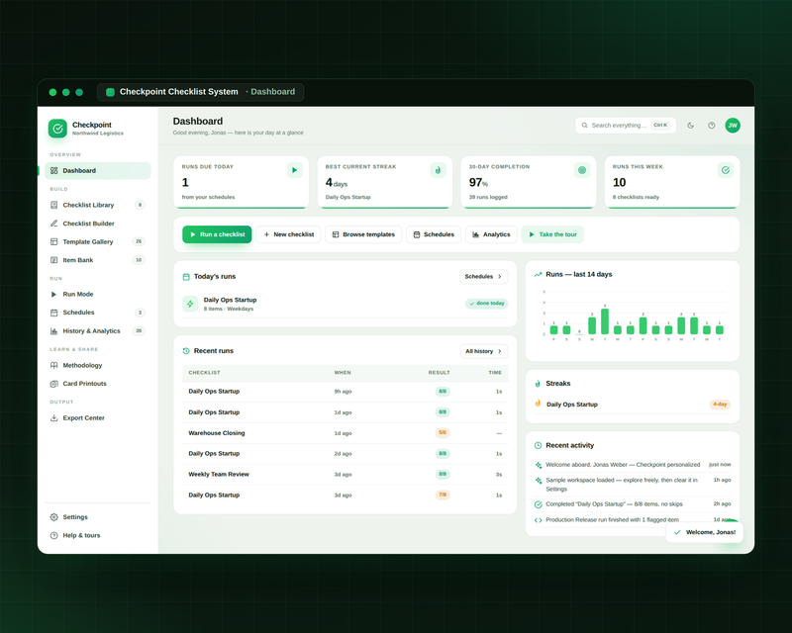792x633 pixels.
Task: Click the Welcome, Jonas! toast
Action: point(705,532)
